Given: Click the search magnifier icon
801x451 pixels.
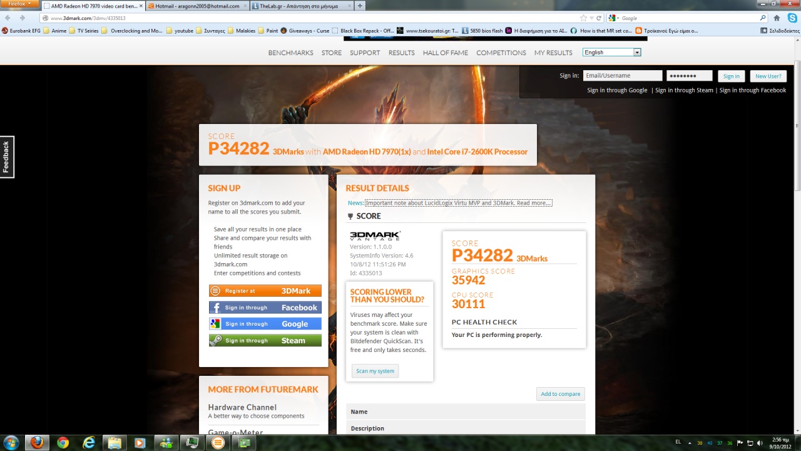Looking at the screenshot, I should (x=762, y=18).
